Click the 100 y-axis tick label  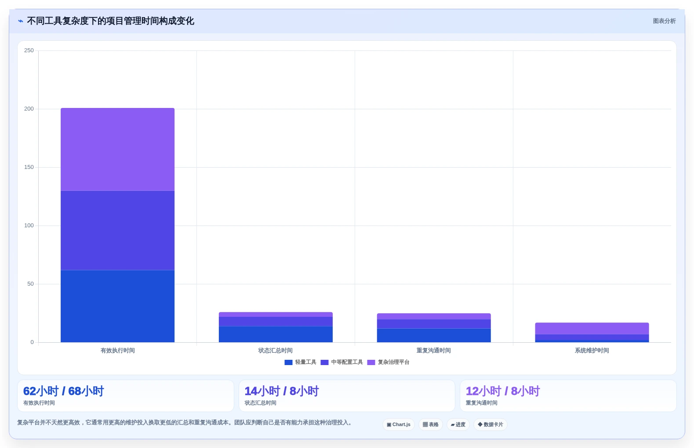click(29, 226)
